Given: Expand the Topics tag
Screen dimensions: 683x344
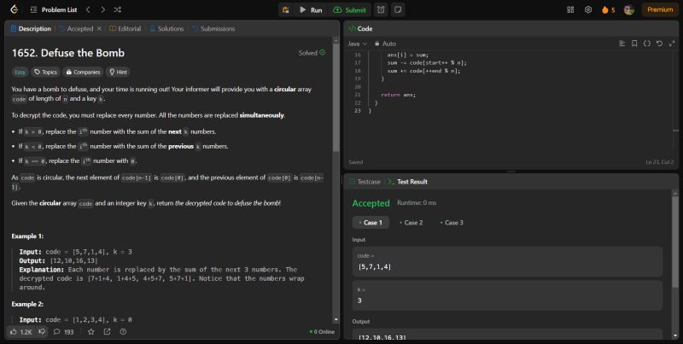Looking at the screenshot, I should click(x=46, y=73).
